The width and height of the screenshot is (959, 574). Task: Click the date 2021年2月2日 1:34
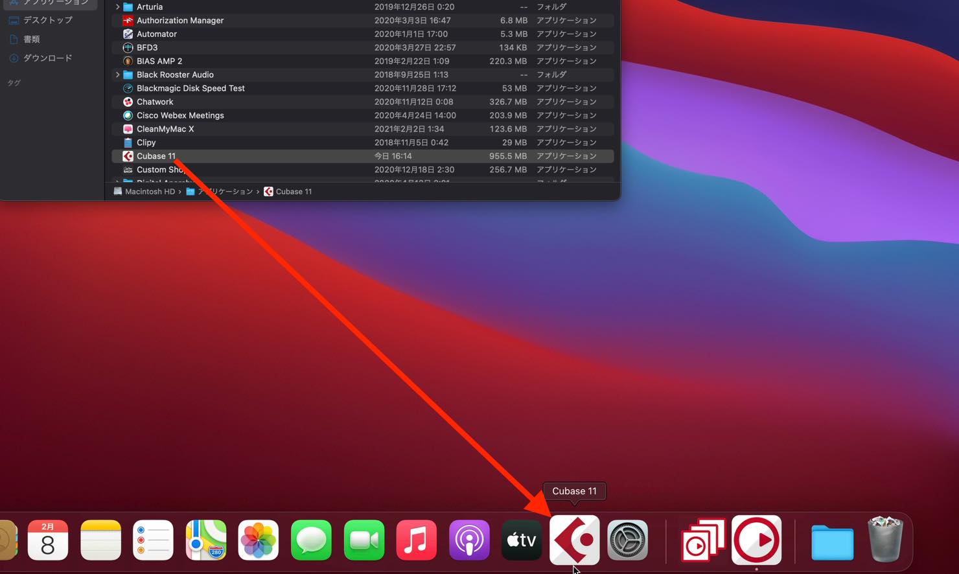pyautogui.click(x=409, y=129)
